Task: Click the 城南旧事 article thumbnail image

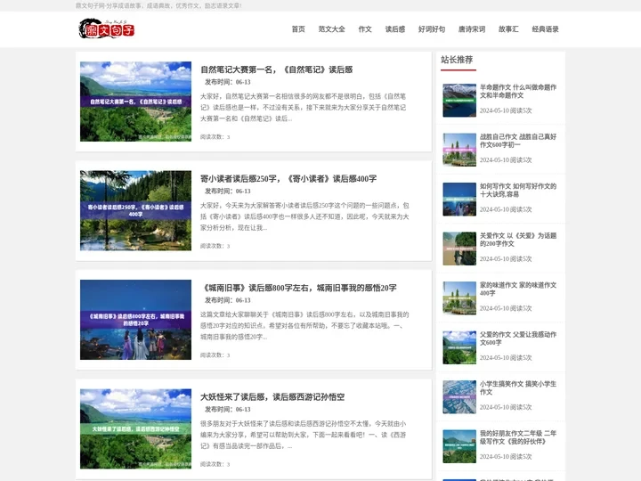Action: tap(135, 320)
